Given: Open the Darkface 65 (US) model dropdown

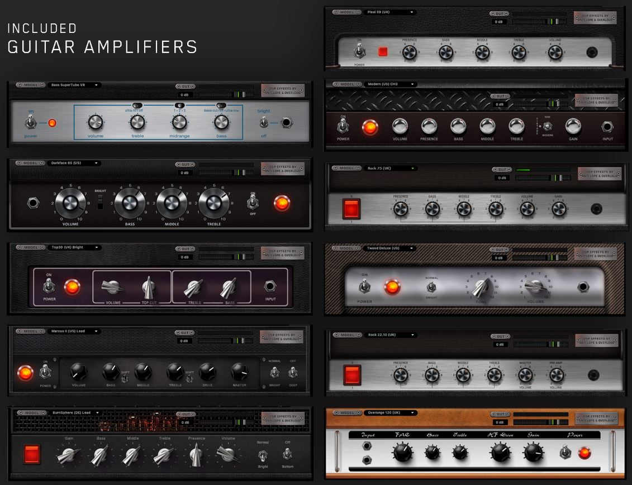Looking at the screenshot, I should pyautogui.click(x=74, y=163).
